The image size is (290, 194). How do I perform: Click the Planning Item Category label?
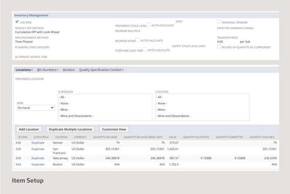tap(32, 47)
